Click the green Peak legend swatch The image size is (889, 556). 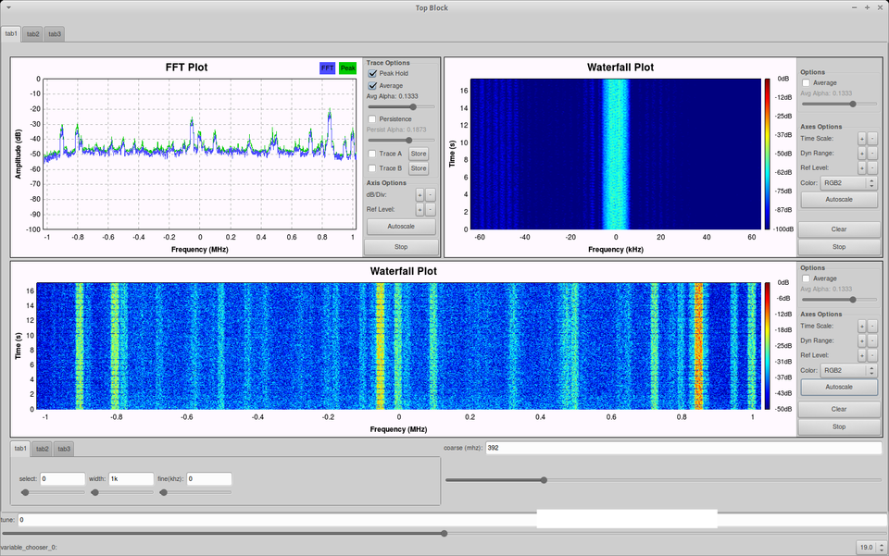click(348, 68)
